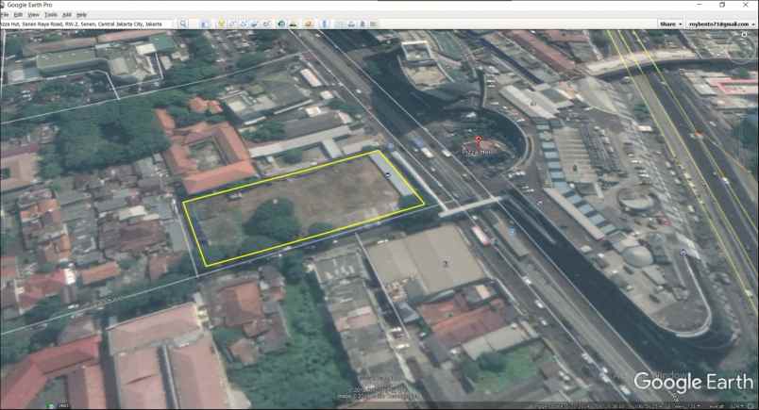Click the Pizza Hut placemark pin
The image size is (759, 410).
[479, 141]
